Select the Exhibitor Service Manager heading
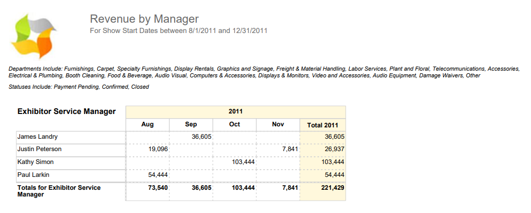Image resolution: width=531 pixels, height=213 pixels. (67, 111)
